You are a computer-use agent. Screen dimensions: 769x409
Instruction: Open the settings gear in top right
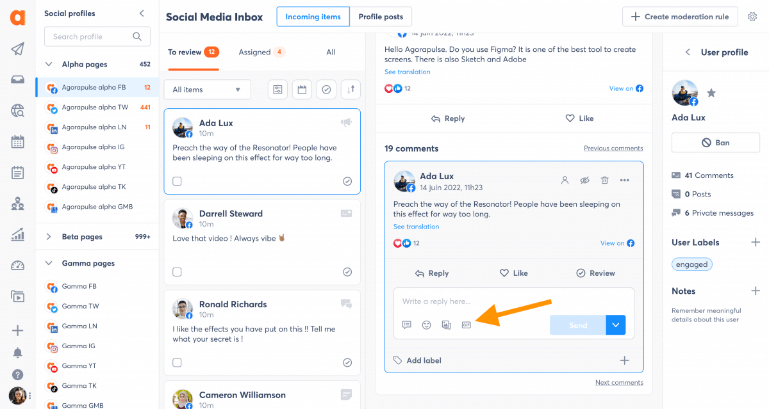[x=752, y=17]
